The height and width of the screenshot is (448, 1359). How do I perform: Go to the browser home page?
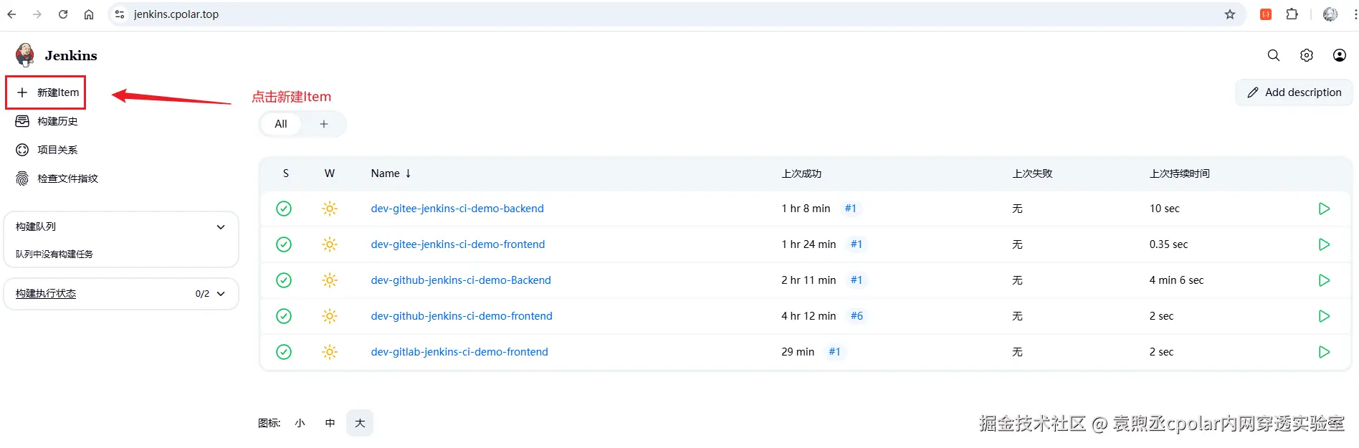[89, 14]
